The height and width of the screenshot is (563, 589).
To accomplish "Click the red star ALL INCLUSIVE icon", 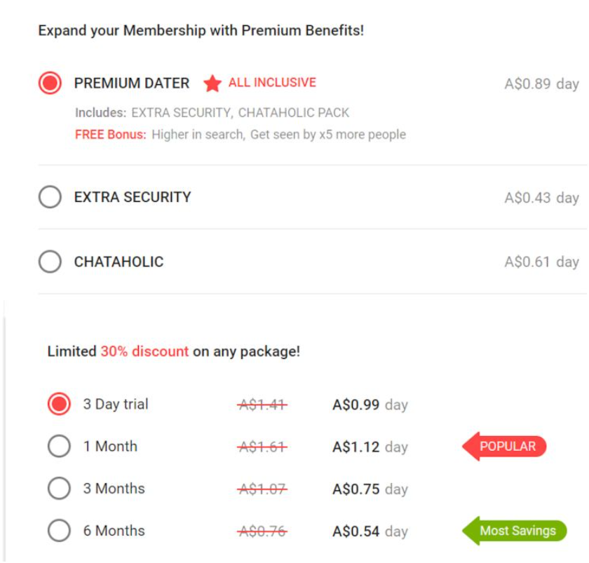I will pos(212,83).
